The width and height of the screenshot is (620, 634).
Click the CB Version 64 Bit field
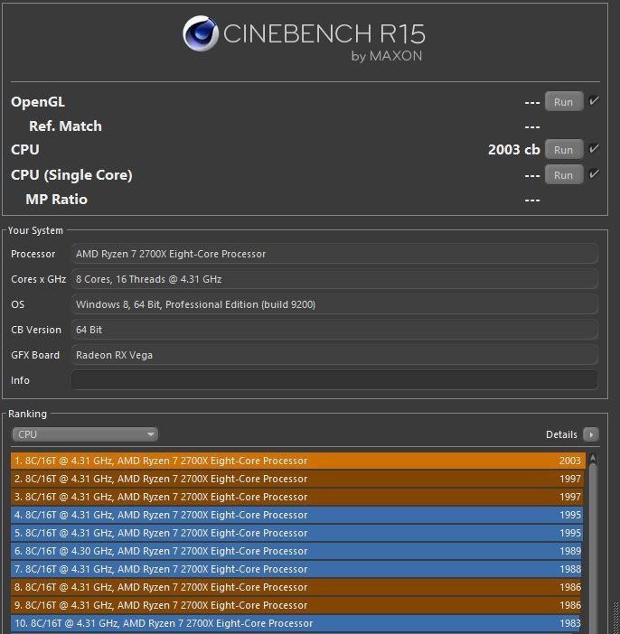pos(334,330)
